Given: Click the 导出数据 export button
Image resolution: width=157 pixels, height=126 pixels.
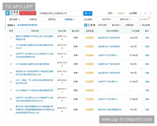Looking at the screenshot, I should click(x=144, y=25).
